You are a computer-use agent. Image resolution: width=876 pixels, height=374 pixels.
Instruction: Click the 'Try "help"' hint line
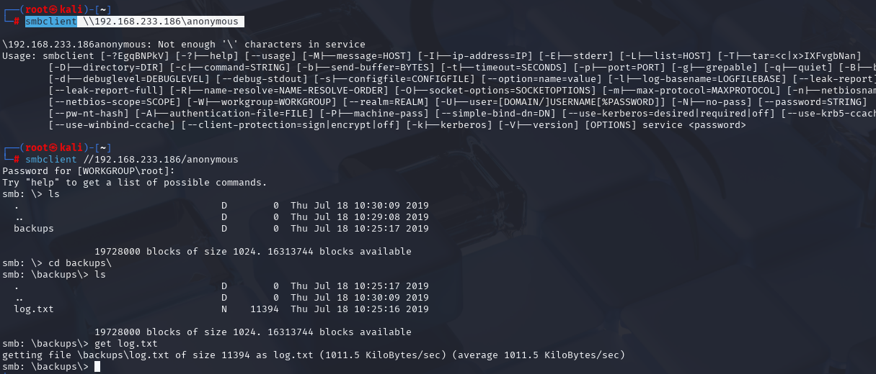coord(135,183)
